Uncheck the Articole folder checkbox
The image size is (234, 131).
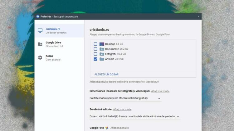click(95, 59)
